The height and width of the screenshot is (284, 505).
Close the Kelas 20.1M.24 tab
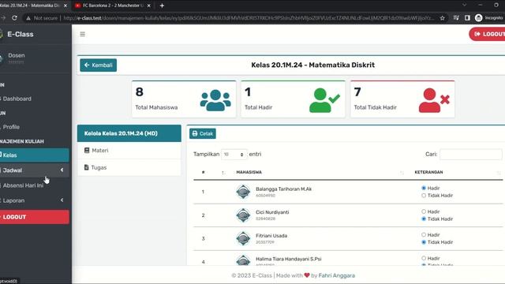click(65, 6)
